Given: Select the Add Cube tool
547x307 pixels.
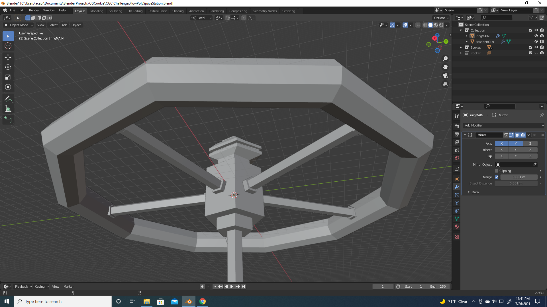Looking at the screenshot, I should (x=8, y=120).
